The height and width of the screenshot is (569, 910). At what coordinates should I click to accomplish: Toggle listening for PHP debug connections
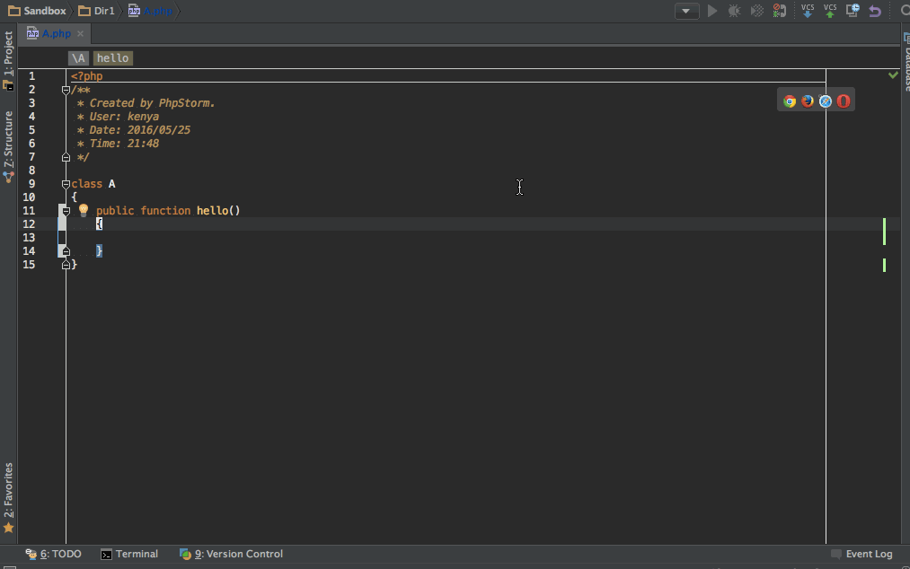(x=780, y=11)
